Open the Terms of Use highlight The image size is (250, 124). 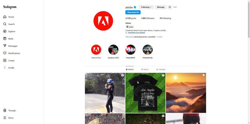click(96, 50)
